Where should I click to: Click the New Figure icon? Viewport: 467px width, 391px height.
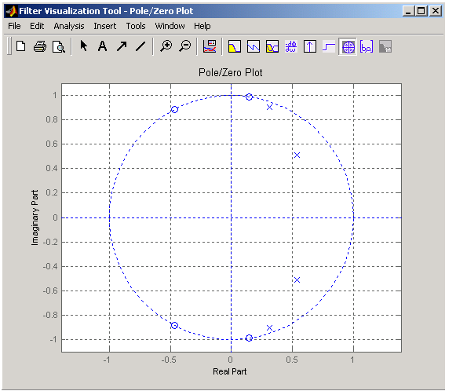point(21,46)
